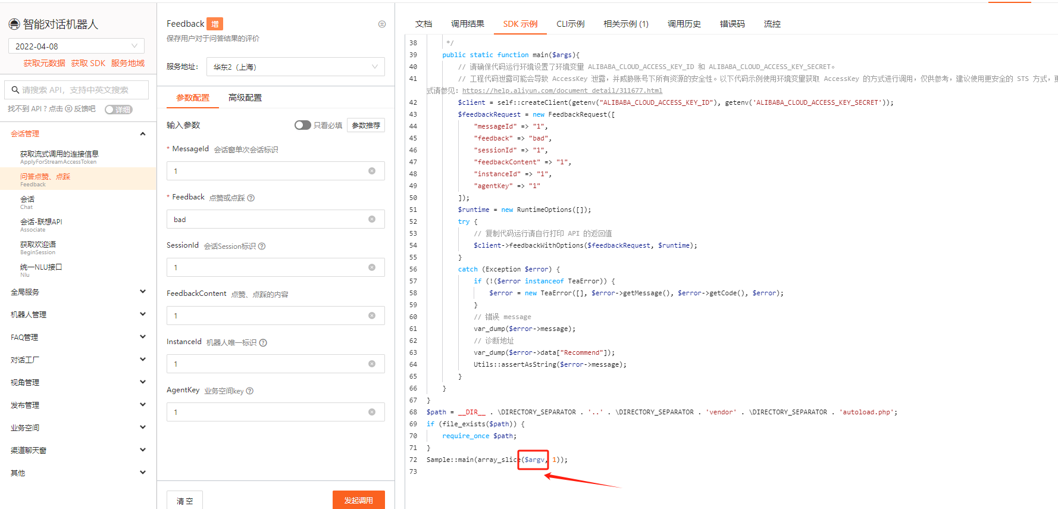The image size is (1058, 509).
Task: Click the 获取元数据 link
Action: (x=44, y=63)
